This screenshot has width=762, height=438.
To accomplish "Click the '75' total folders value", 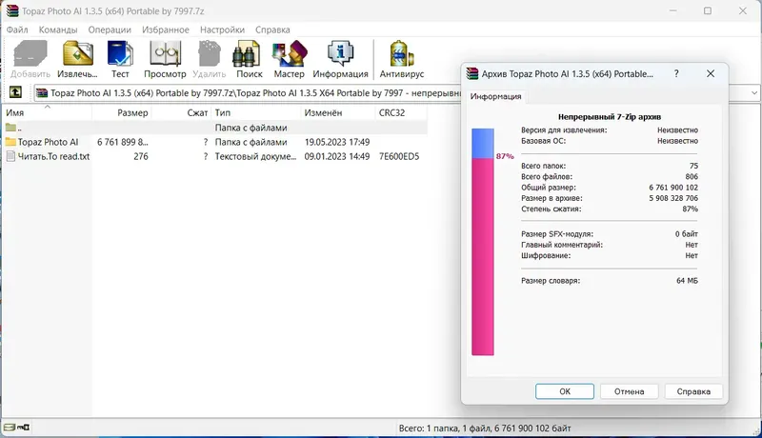I will 694,166.
